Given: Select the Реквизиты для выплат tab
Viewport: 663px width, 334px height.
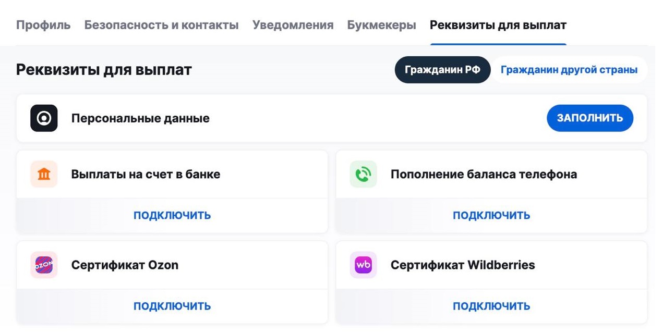Looking at the screenshot, I should coord(498,25).
